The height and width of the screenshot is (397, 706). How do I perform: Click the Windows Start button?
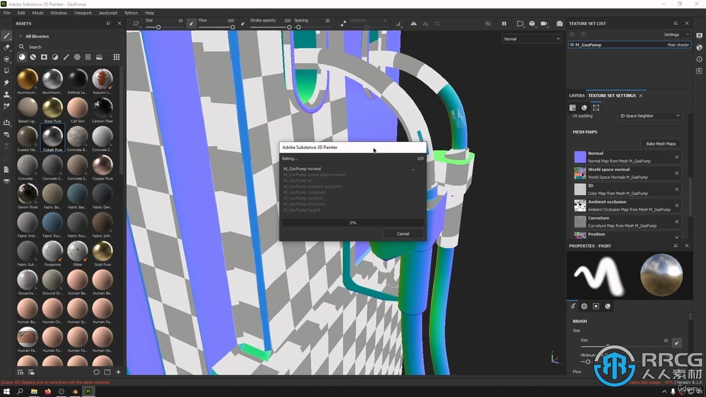(x=7, y=391)
